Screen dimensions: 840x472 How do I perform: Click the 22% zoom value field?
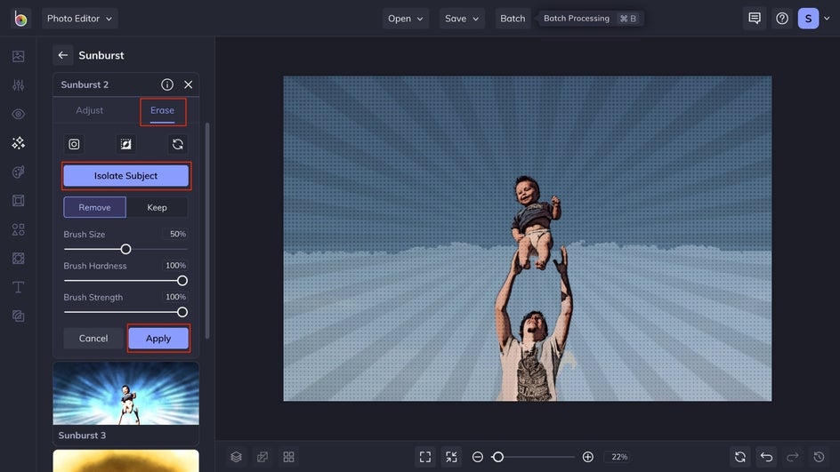(619, 457)
